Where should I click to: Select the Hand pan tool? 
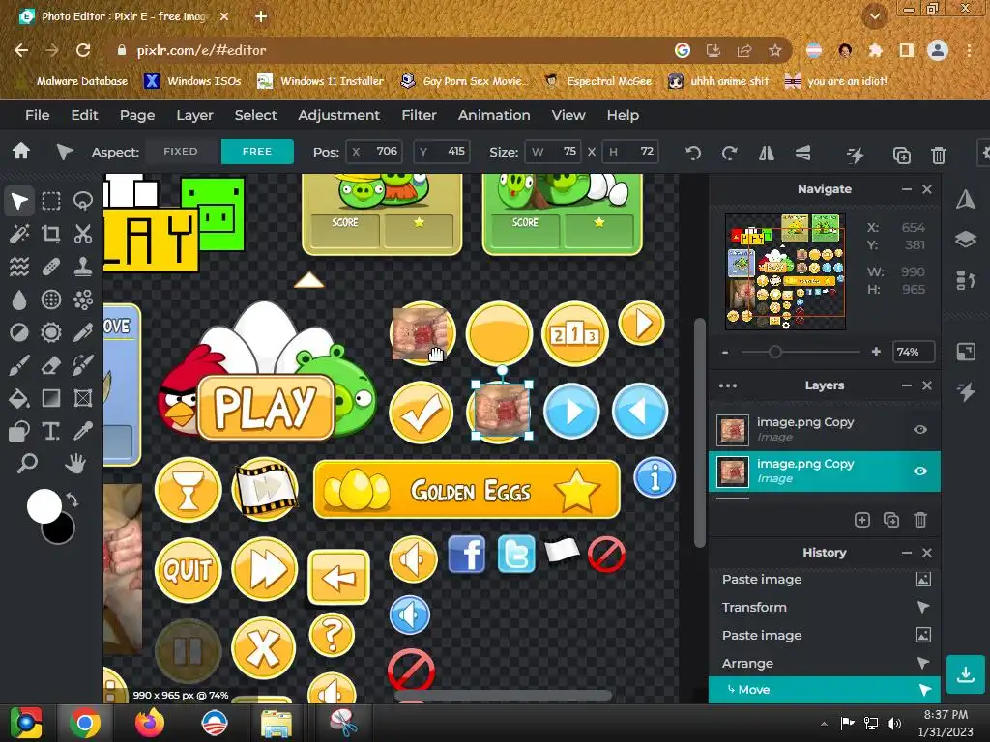point(75,464)
